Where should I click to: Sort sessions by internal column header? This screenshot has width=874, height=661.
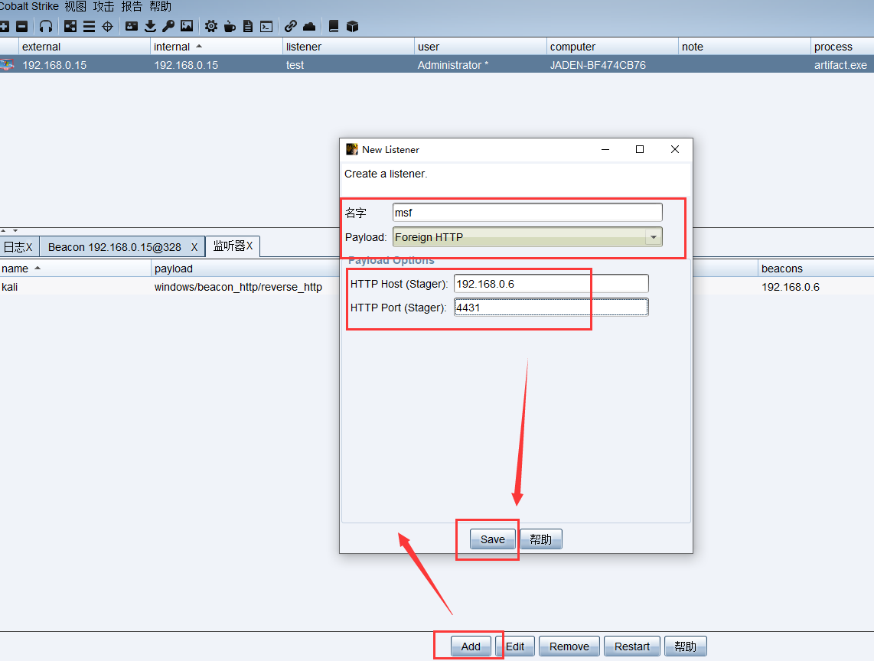pos(172,47)
